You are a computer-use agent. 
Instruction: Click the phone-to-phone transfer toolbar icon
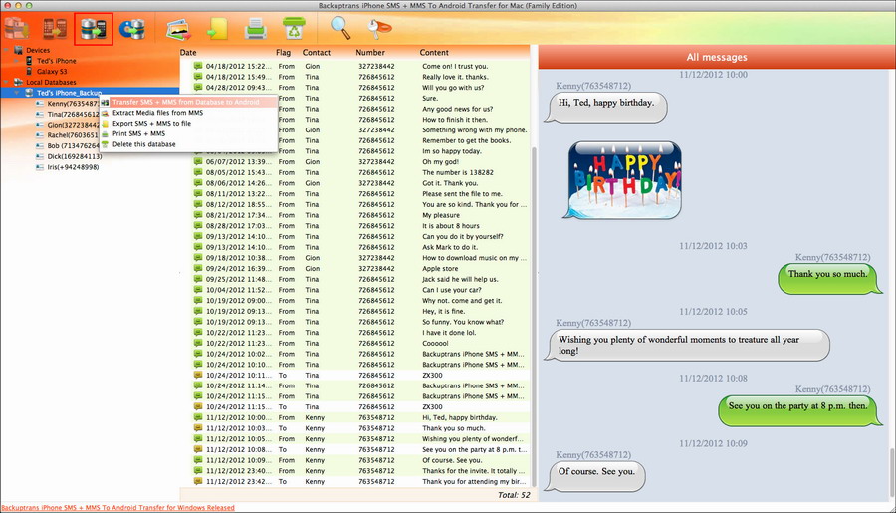[55, 28]
